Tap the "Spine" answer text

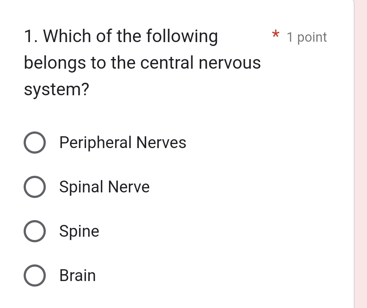tap(79, 232)
